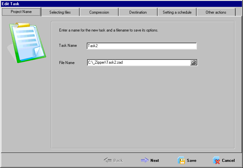This screenshot has width=243, height=168.
Task: Save the task settings
Action: click(187, 161)
